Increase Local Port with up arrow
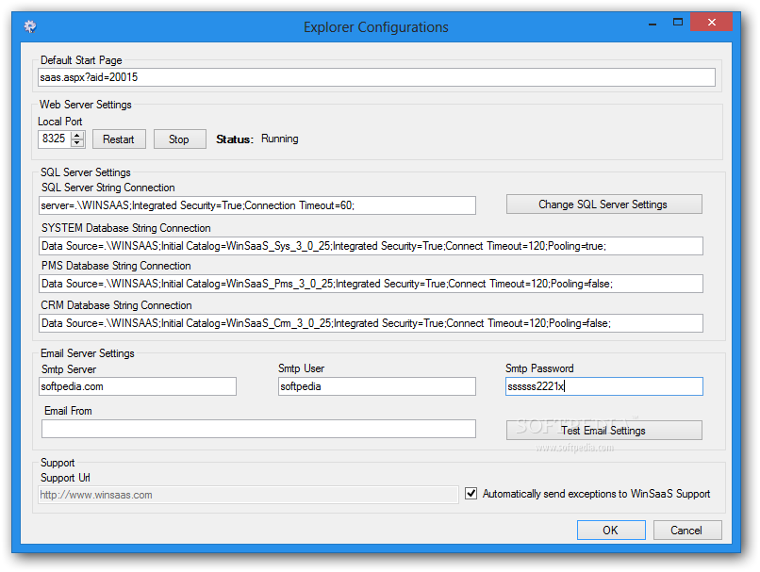The height and width of the screenshot is (572, 760). point(77,135)
